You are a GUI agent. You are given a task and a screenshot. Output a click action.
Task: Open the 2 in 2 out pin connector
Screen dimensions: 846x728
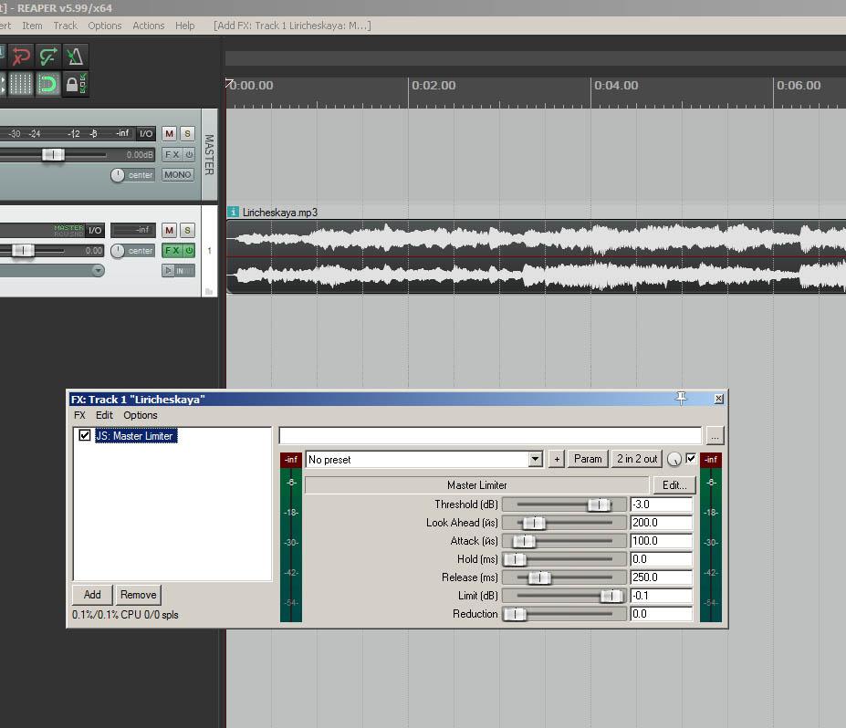(x=636, y=460)
